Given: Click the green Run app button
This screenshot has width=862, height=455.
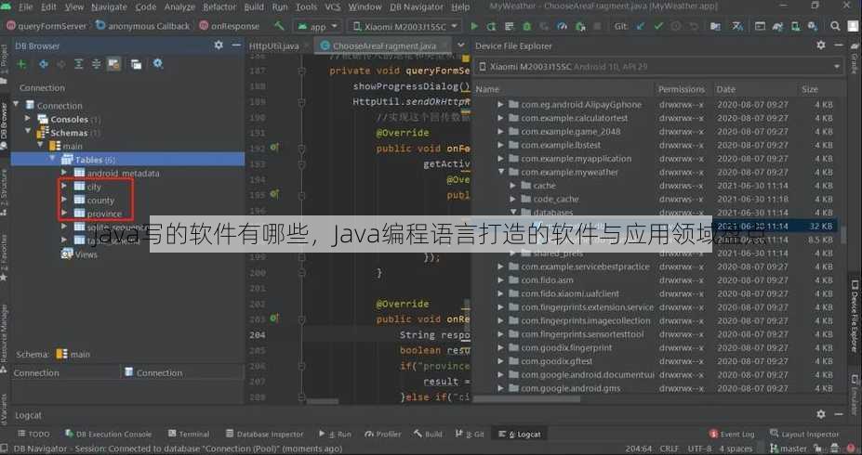Looking at the screenshot, I should pyautogui.click(x=474, y=26).
